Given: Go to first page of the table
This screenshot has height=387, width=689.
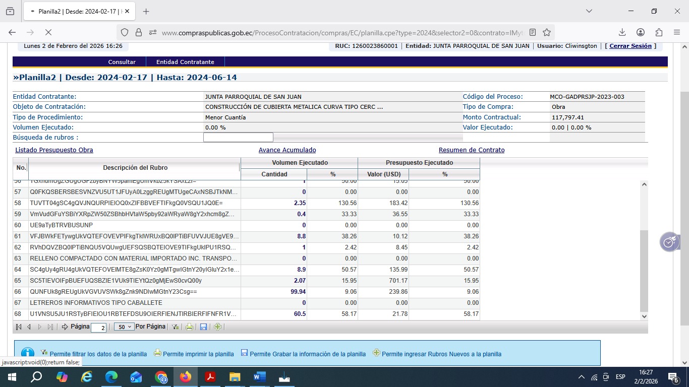Looking at the screenshot, I should point(19,327).
